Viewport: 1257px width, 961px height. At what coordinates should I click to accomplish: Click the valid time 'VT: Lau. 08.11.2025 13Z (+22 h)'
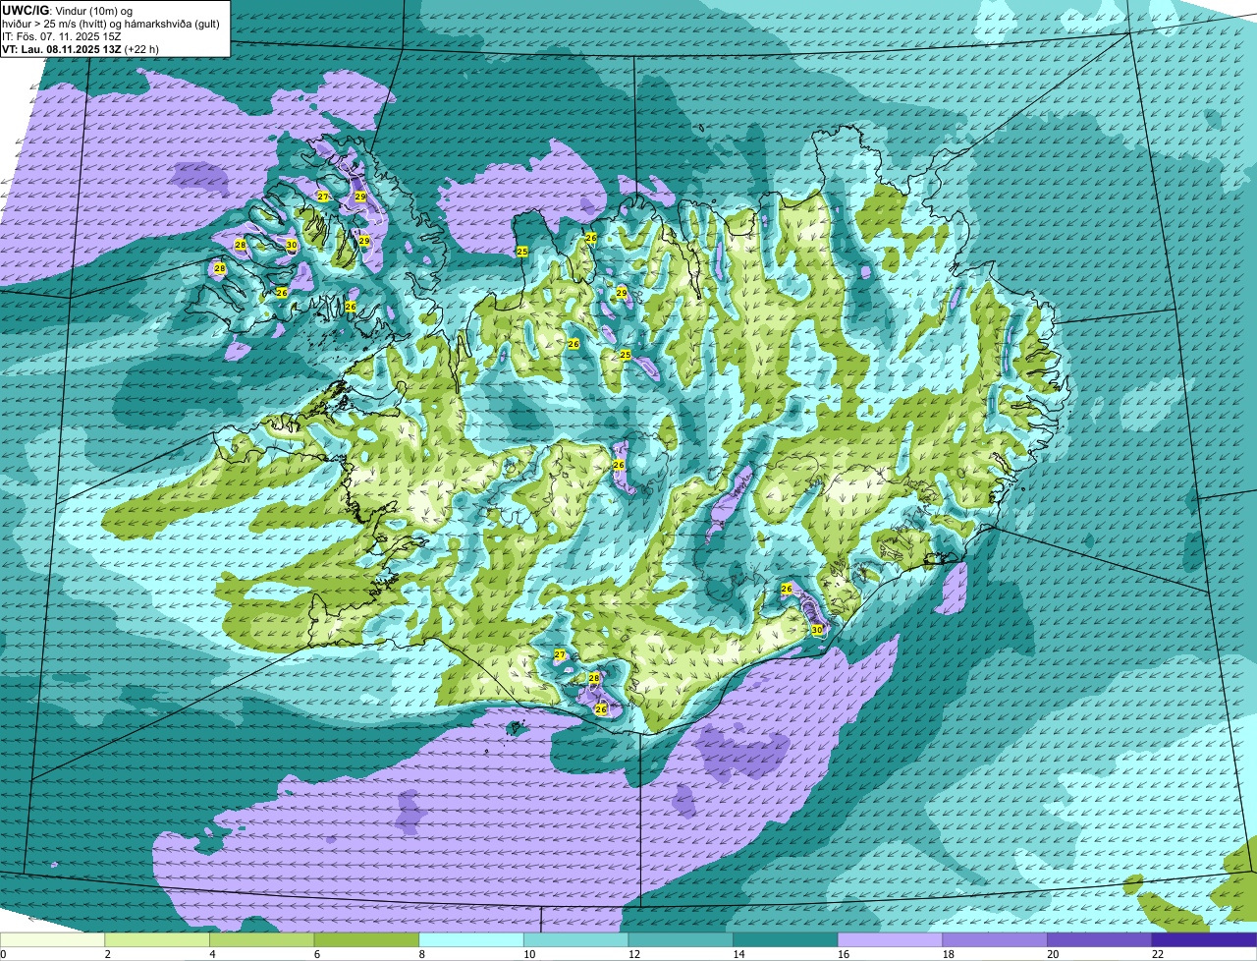(x=81, y=48)
